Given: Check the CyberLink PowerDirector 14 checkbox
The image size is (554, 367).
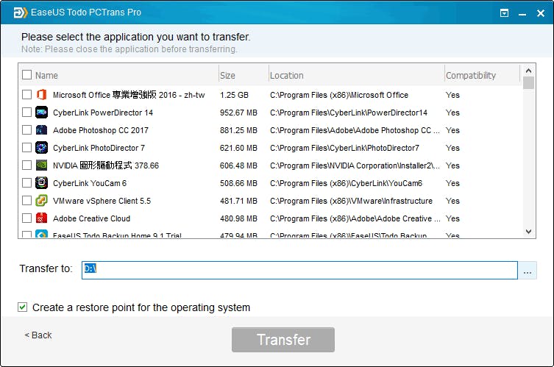Looking at the screenshot, I should tap(26, 113).
